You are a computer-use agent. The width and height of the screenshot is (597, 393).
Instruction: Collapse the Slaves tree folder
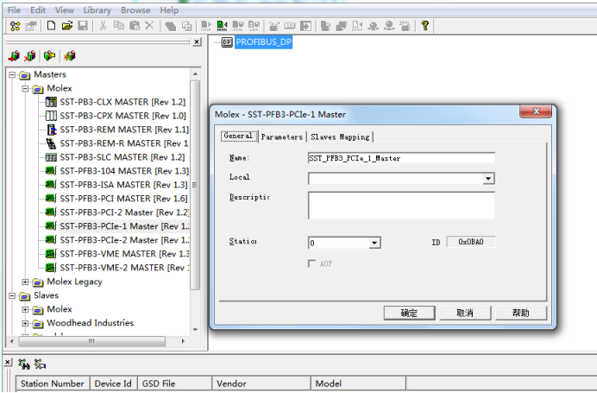click(12, 295)
